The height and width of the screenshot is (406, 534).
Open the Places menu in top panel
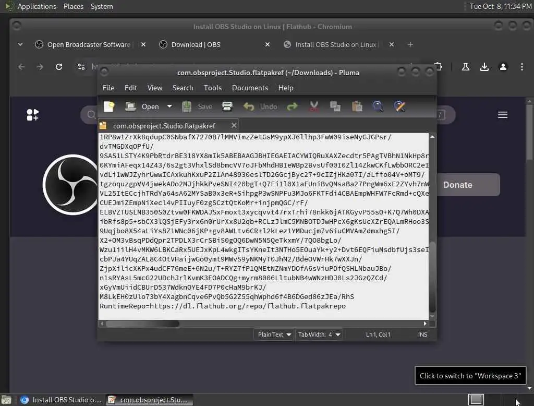73,6
